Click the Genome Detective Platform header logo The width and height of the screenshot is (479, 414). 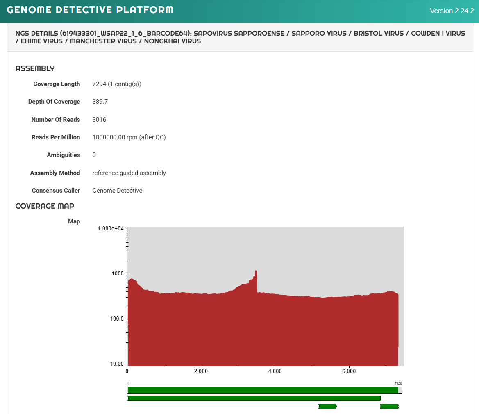[x=90, y=10]
